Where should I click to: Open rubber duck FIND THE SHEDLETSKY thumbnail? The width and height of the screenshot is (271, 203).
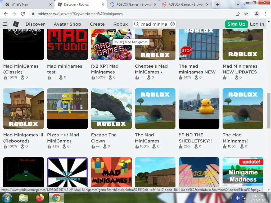199,109
